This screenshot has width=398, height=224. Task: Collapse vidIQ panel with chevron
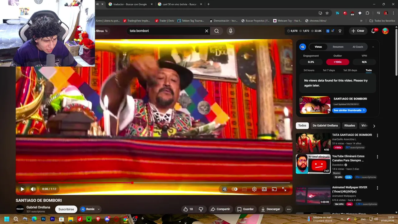coord(373,47)
